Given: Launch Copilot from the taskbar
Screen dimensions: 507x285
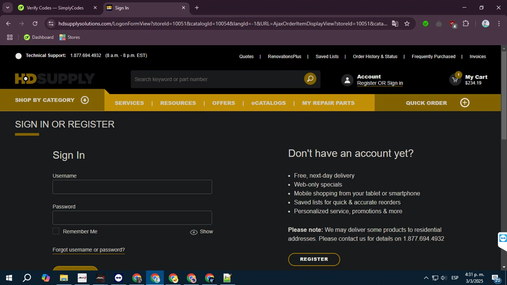Looking at the screenshot, I should click(x=46, y=278).
